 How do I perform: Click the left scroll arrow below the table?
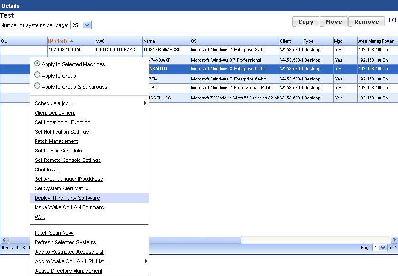(x=4, y=240)
